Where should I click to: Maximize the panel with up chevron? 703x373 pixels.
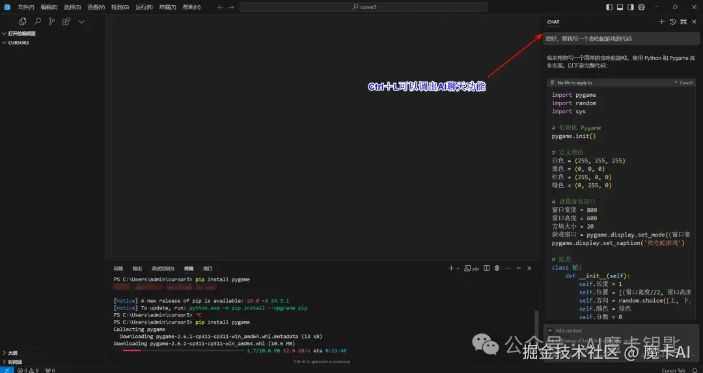[x=518, y=268]
